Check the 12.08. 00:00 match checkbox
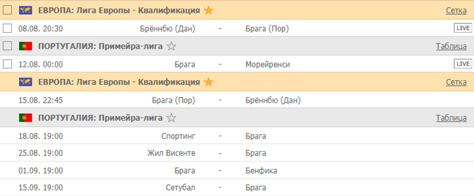The height and width of the screenshot is (196, 474). (7, 64)
